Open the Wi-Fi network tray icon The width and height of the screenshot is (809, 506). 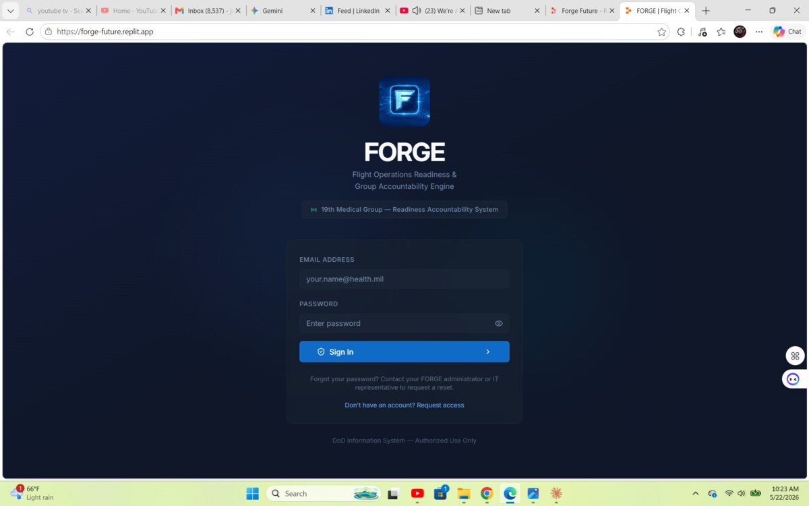[729, 493]
